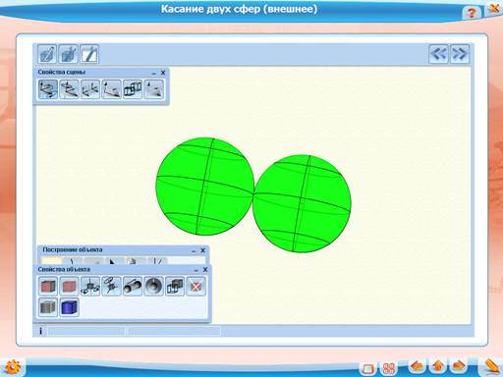Minimize the Свойства объекта panel

tap(196, 270)
